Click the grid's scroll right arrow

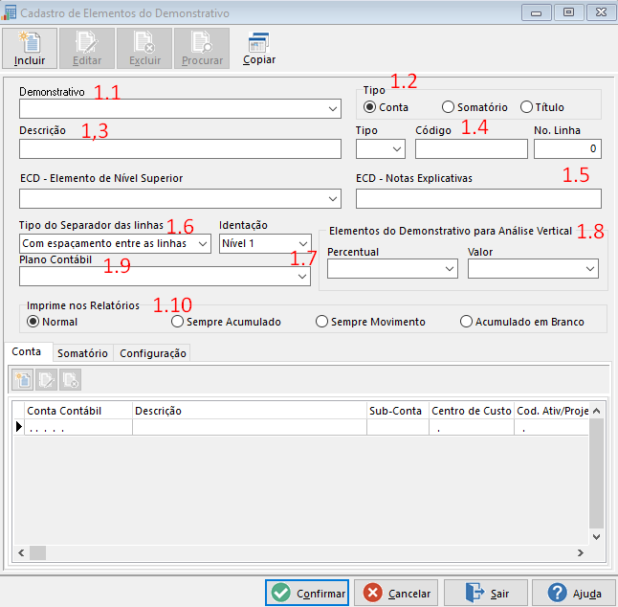pyautogui.click(x=580, y=553)
